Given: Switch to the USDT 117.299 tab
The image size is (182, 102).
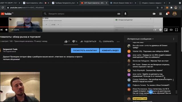Looking at the screenshot, I should (x=9, y=3).
